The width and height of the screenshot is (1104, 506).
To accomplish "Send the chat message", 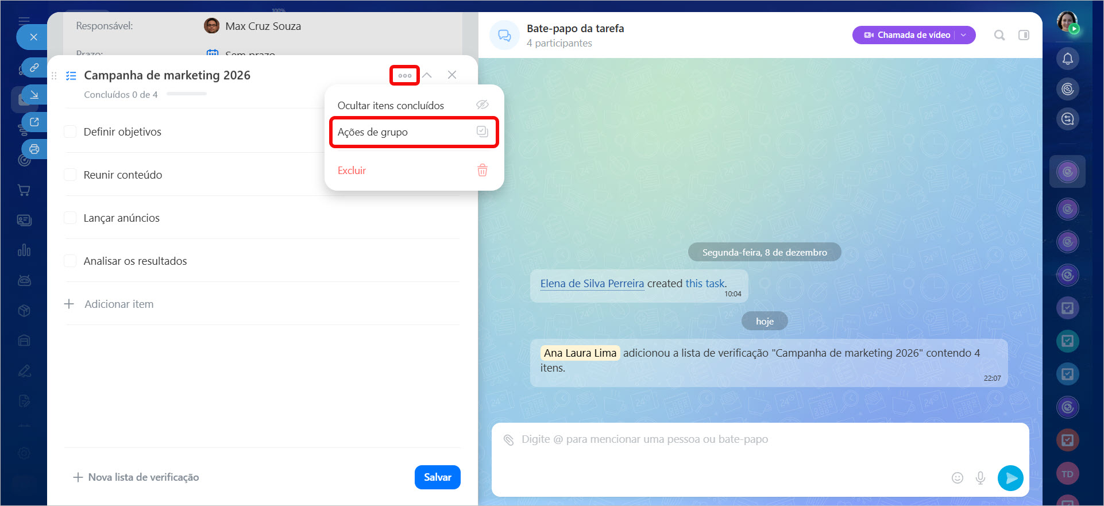I will (1010, 478).
